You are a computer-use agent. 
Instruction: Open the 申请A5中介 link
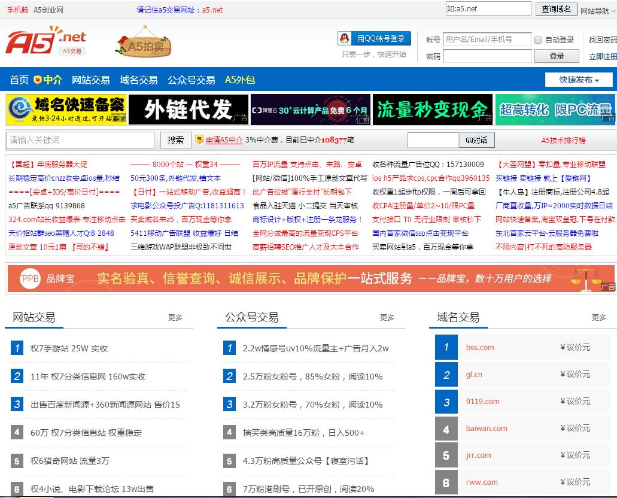tap(224, 139)
